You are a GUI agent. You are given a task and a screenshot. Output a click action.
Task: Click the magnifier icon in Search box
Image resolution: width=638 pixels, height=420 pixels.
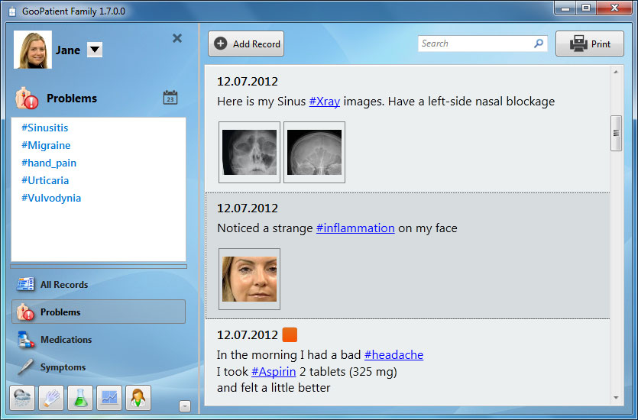pos(539,44)
